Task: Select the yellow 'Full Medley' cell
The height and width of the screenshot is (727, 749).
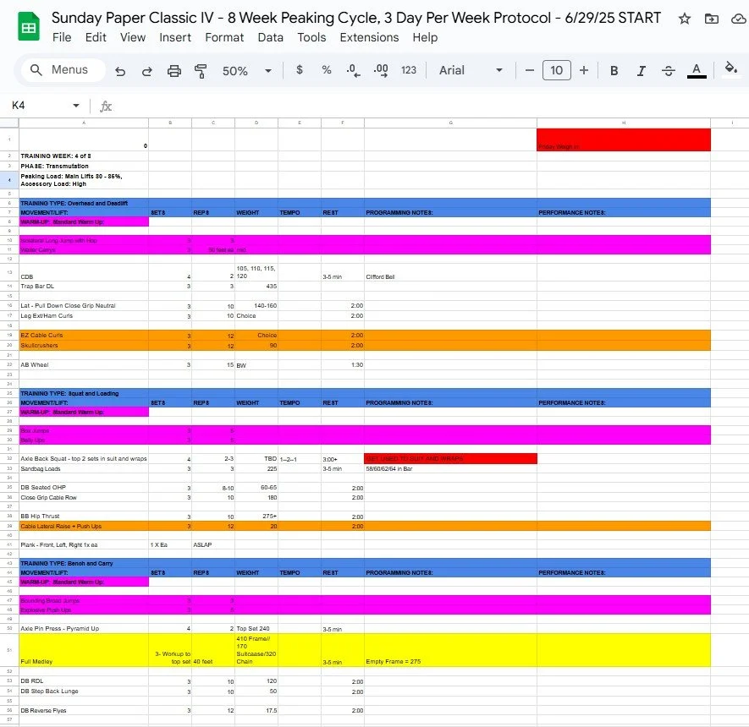Action: click(x=84, y=650)
